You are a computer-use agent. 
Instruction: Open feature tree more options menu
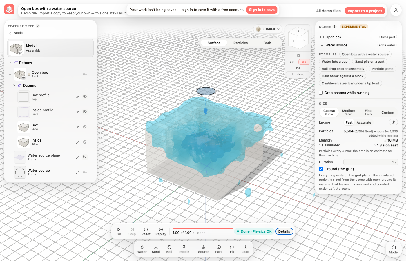(91, 26)
